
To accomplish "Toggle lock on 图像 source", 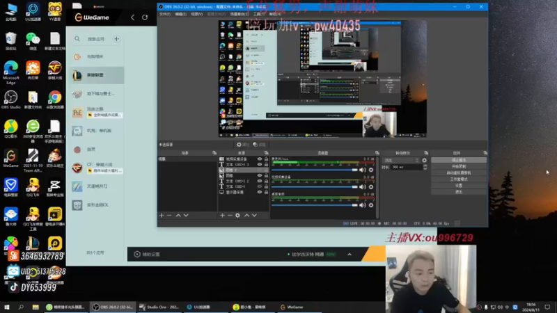I will tap(266, 176).
